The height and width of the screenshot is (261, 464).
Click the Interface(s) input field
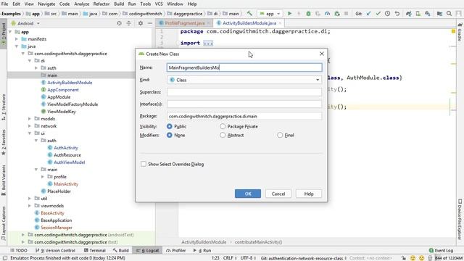[x=244, y=104]
